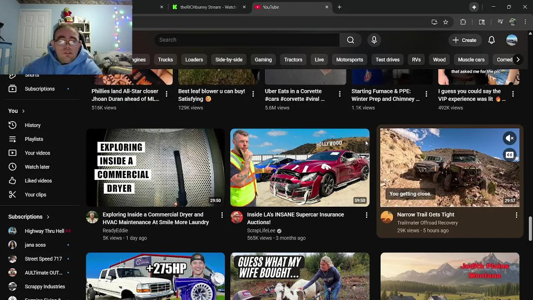533x300 pixels.
Task: Open more options for Commercial Dryer video
Action: (x=222, y=215)
